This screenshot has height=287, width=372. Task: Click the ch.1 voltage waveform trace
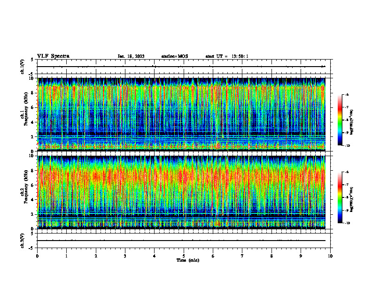point(181,67)
